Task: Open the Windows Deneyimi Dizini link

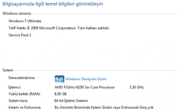Action: [x=86, y=79]
